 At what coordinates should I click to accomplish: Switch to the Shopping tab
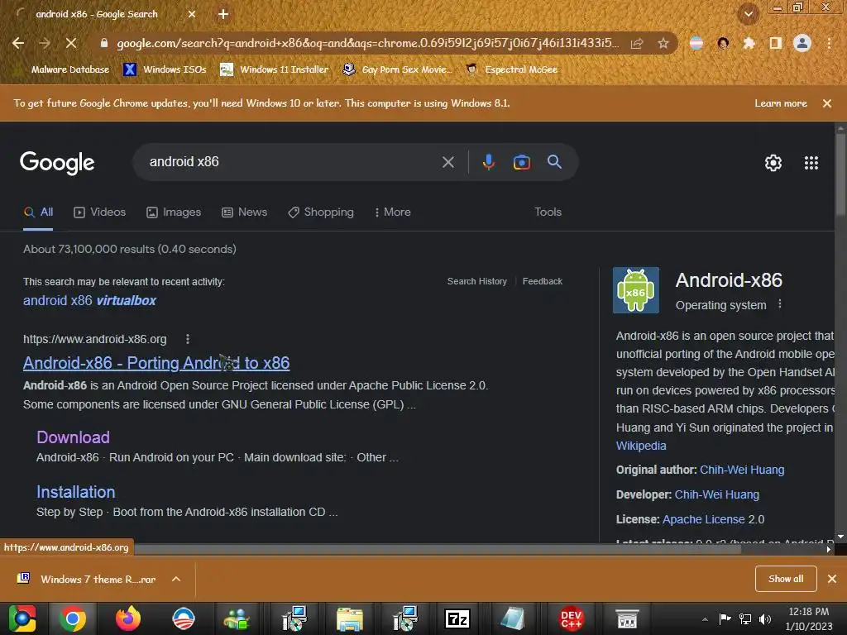coord(321,212)
